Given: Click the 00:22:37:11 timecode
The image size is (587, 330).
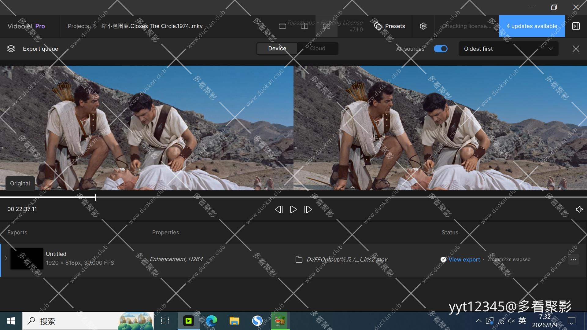Looking at the screenshot, I should coord(22,209).
